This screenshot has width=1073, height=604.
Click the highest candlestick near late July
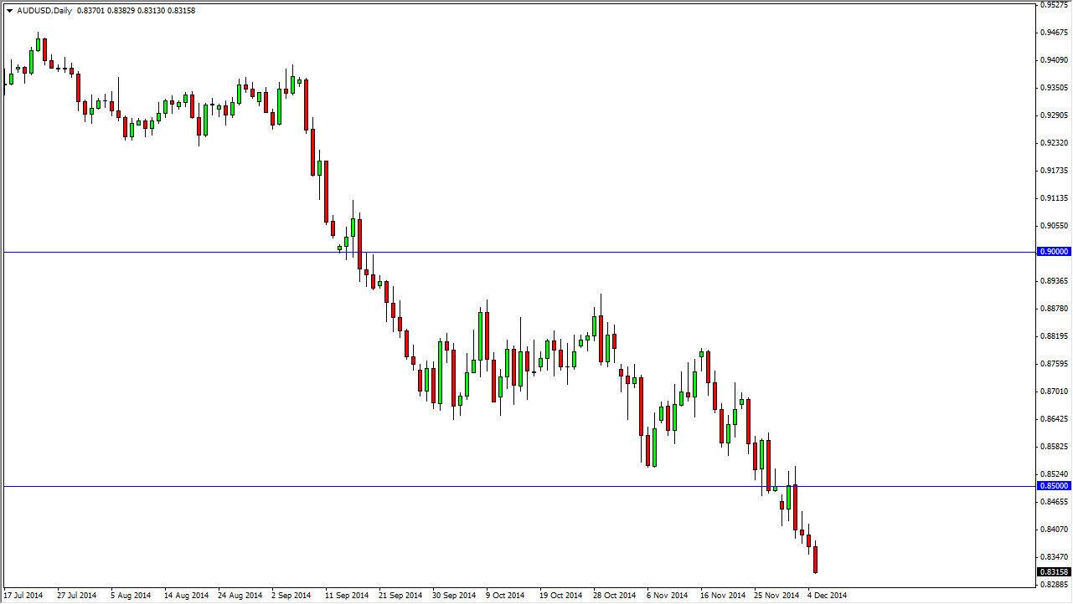pos(39,42)
